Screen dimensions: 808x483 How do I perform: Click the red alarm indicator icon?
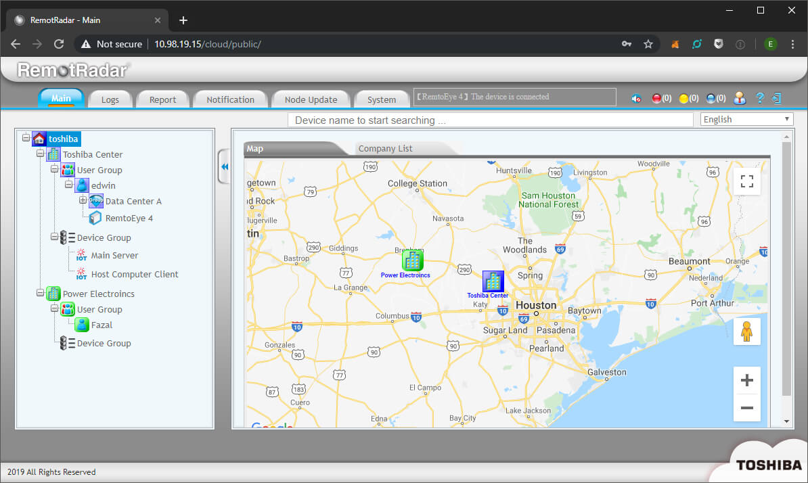point(656,99)
